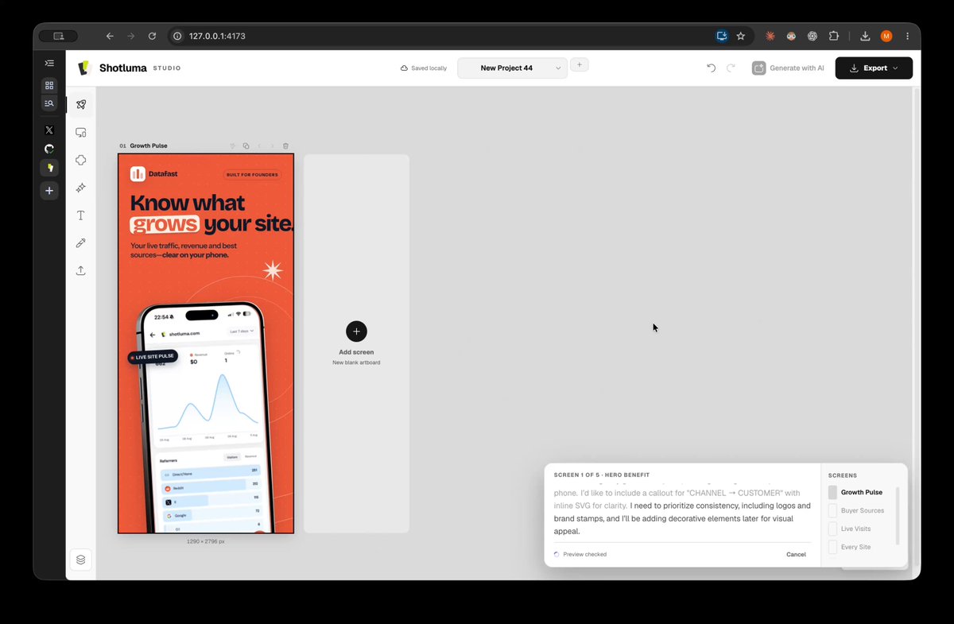The width and height of the screenshot is (954, 624).
Task: Click Generate with AI
Action: (x=789, y=68)
